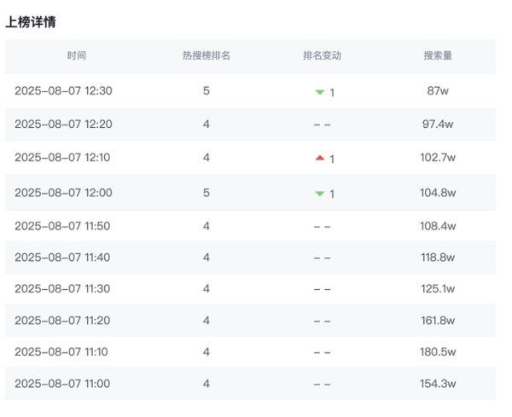The height and width of the screenshot is (417, 512).
Task: Click the 上榜详情 section title
Action: (x=32, y=22)
